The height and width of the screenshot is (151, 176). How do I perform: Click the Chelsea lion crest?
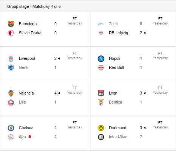(11, 128)
